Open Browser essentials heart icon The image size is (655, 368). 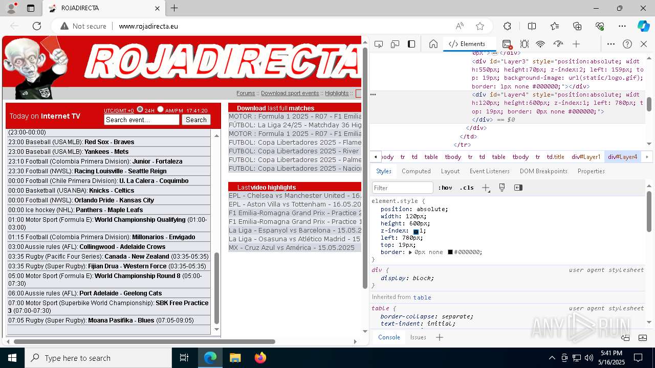click(x=600, y=26)
